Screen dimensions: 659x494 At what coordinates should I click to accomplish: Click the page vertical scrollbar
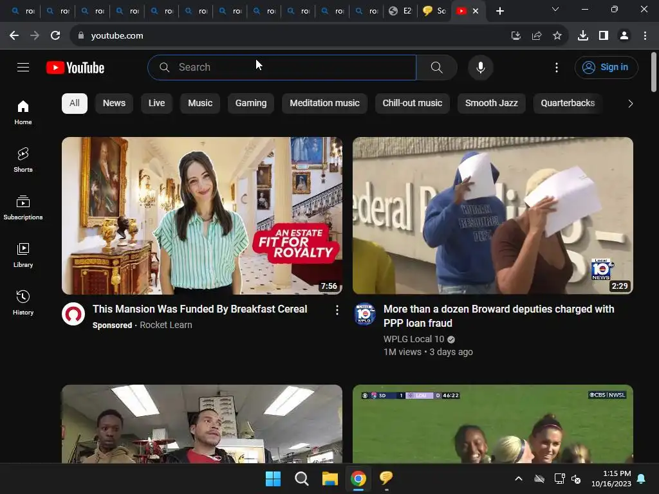(654, 71)
